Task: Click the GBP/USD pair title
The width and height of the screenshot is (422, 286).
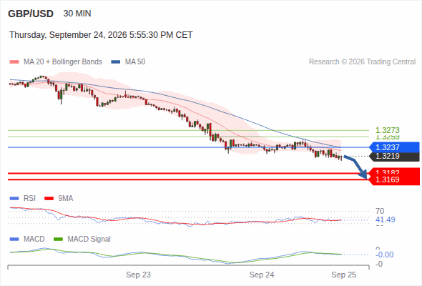Action: click(x=31, y=14)
